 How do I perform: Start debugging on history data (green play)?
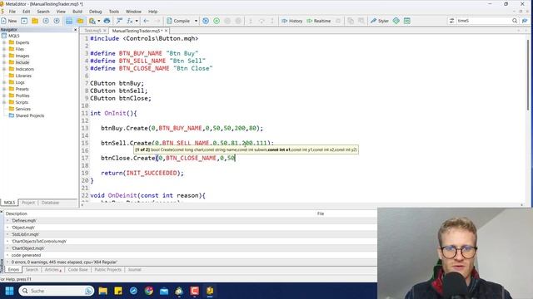pyautogui.click(x=217, y=21)
